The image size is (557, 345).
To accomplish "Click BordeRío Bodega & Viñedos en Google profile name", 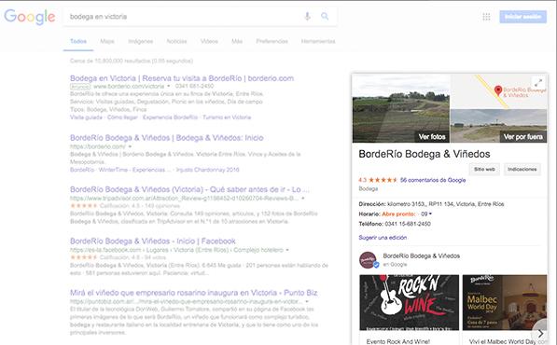I will tap(422, 255).
